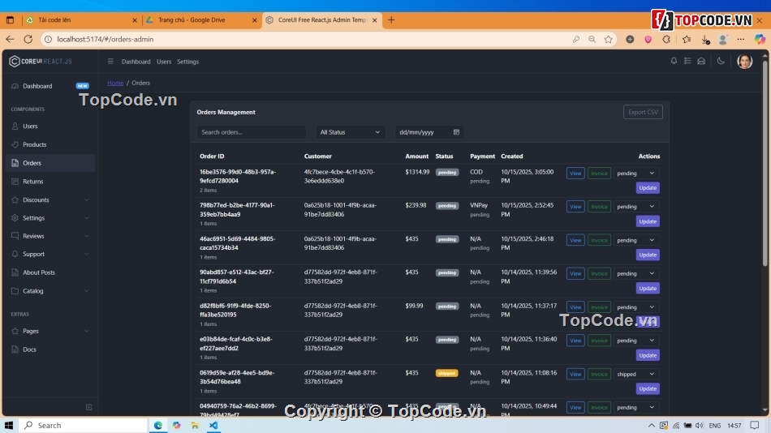Image resolution: width=771 pixels, height=433 pixels.
Task: Open browser settings ellipsis menu
Action: point(740,39)
